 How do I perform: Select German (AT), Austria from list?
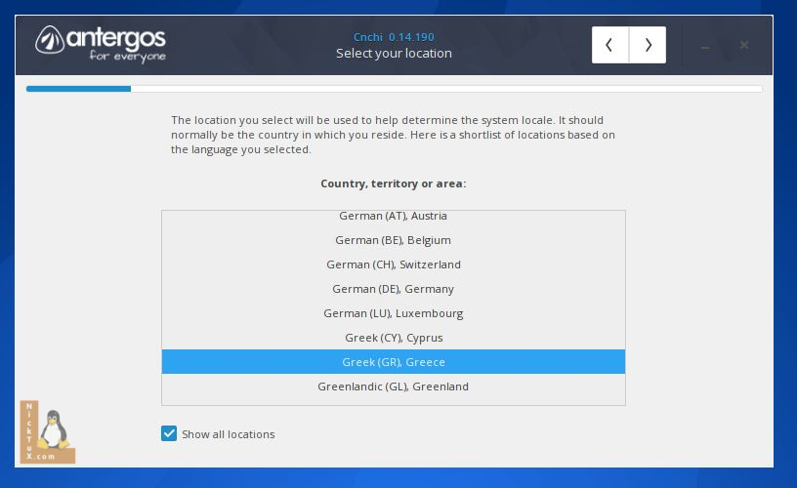point(393,216)
